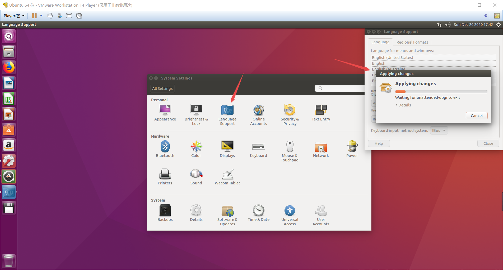Enter VMware full screen mode
Image resolution: width=503 pixels, height=270 pixels.
pyautogui.click(x=69, y=16)
